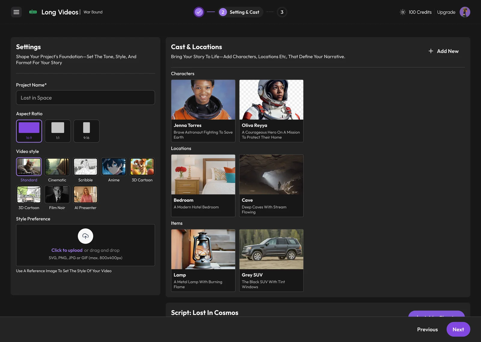Choose the Standard video style
The image size is (481, 342).
click(x=29, y=170)
